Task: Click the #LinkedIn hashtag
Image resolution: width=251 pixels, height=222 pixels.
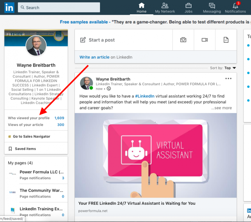Action: point(145,96)
